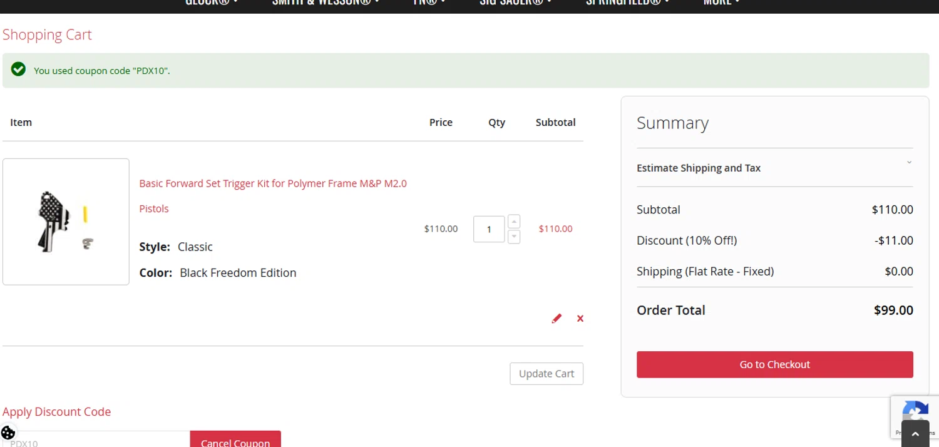Click the discount amount -$11.00
This screenshot has width=939, height=447.
tap(894, 240)
